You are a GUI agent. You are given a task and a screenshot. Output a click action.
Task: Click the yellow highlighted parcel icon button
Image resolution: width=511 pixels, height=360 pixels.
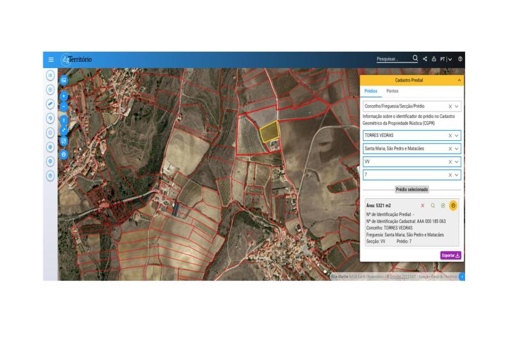click(453, 206)
